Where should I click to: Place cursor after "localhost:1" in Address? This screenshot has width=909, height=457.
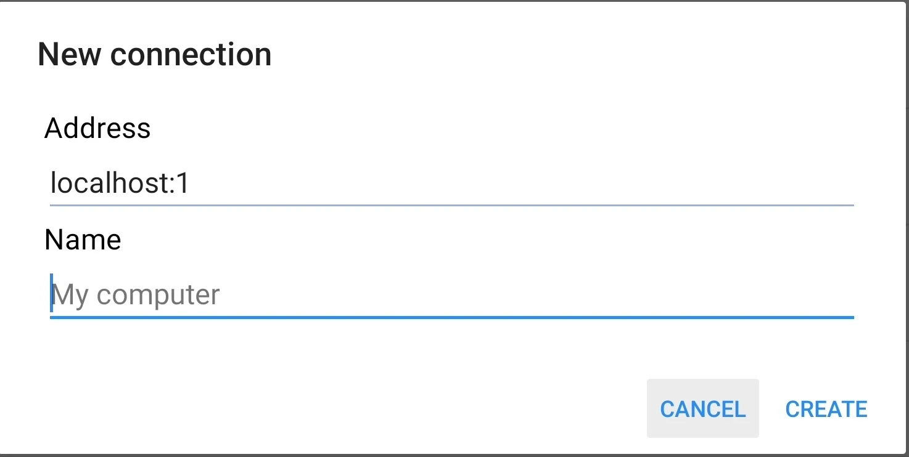(x=191, y=184)
